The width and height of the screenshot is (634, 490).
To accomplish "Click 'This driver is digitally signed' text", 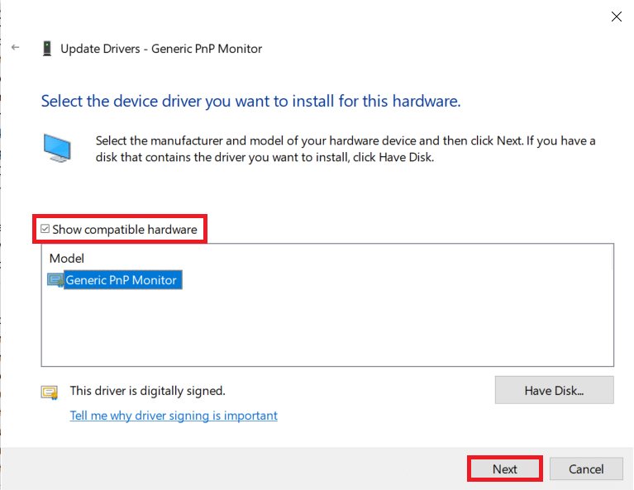I will 147,391.
